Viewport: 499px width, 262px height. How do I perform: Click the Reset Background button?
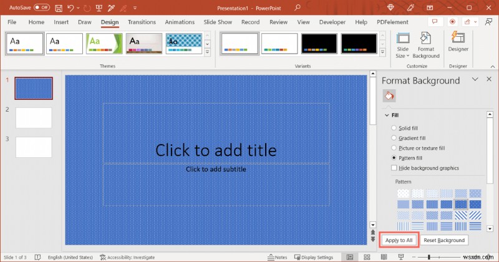(444, 240)
